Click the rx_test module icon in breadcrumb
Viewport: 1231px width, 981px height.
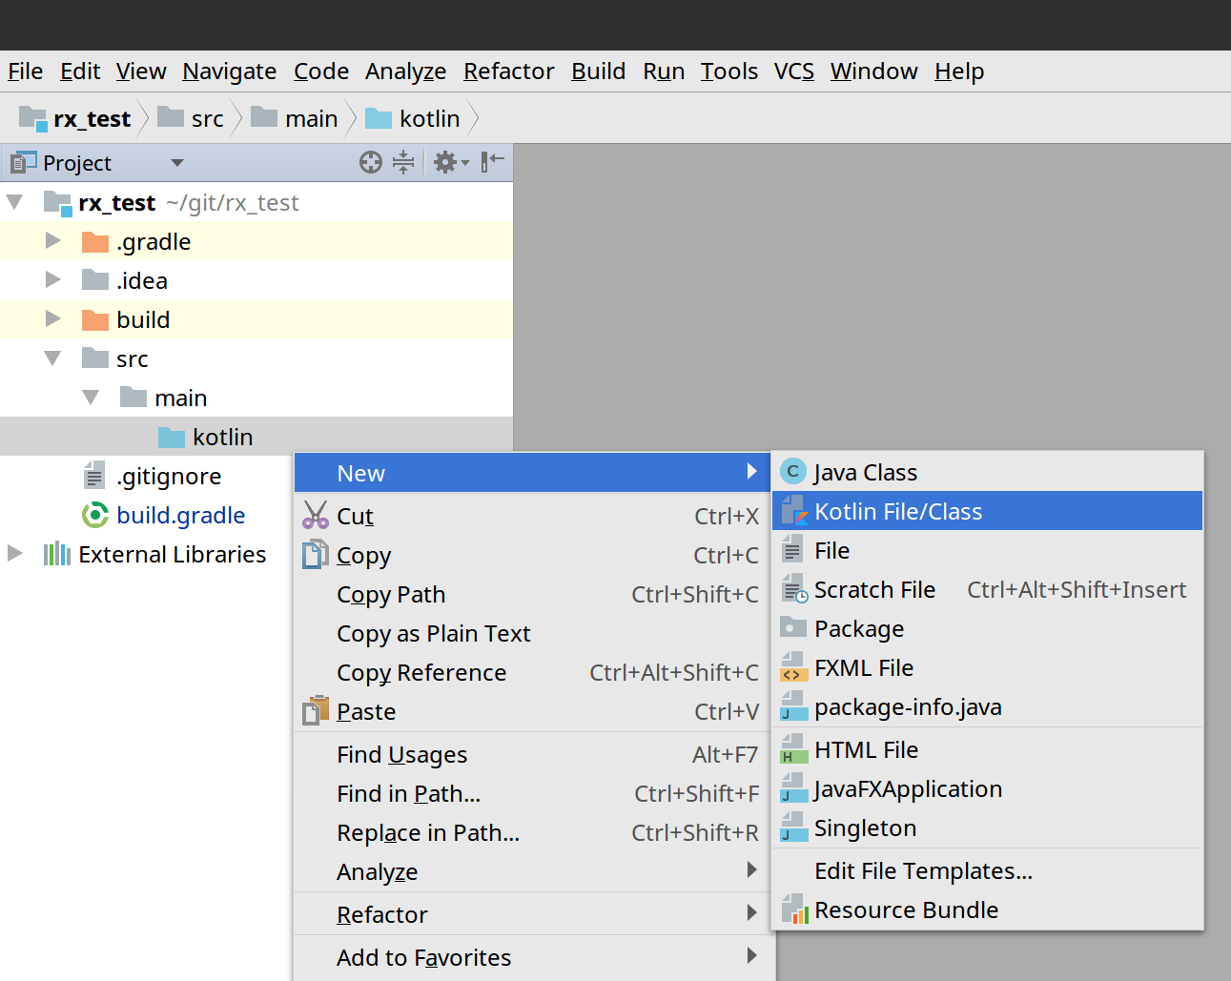point(32,118)
